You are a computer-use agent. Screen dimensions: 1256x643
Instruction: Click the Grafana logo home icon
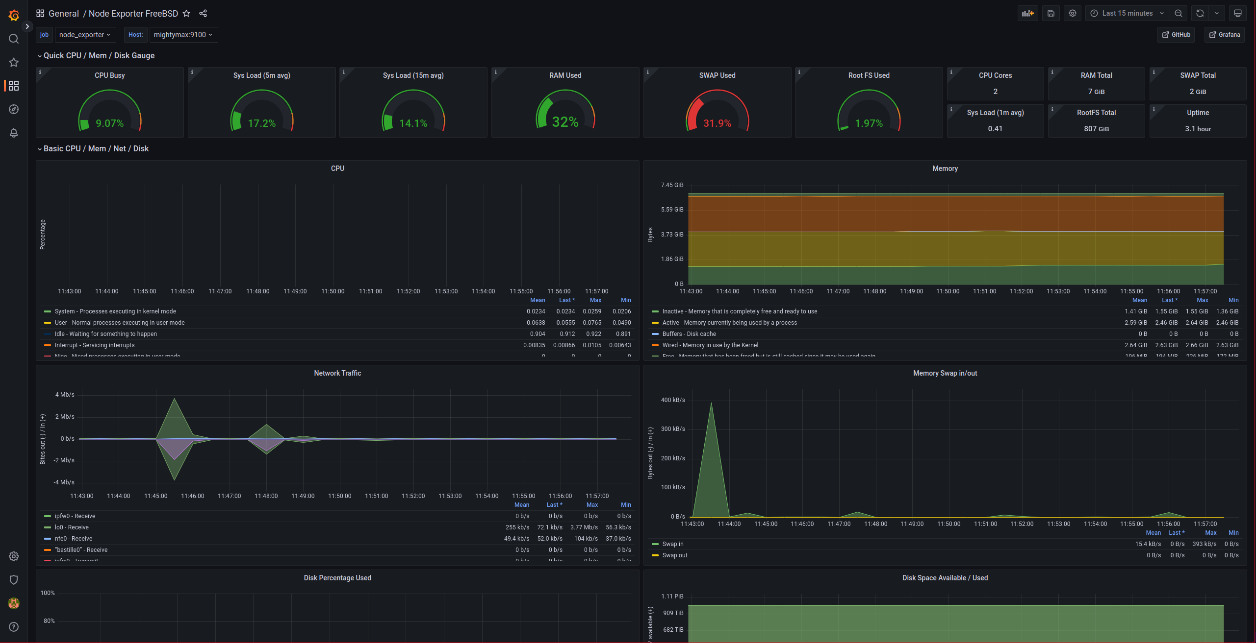tap(14, 15)
